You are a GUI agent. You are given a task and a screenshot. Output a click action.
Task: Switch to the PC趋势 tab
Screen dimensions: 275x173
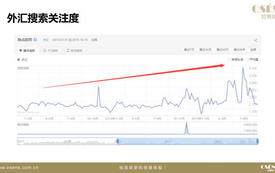pos(52,50)
